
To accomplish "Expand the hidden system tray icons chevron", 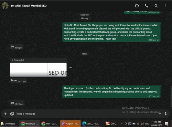I will click(x=121, y=124).
